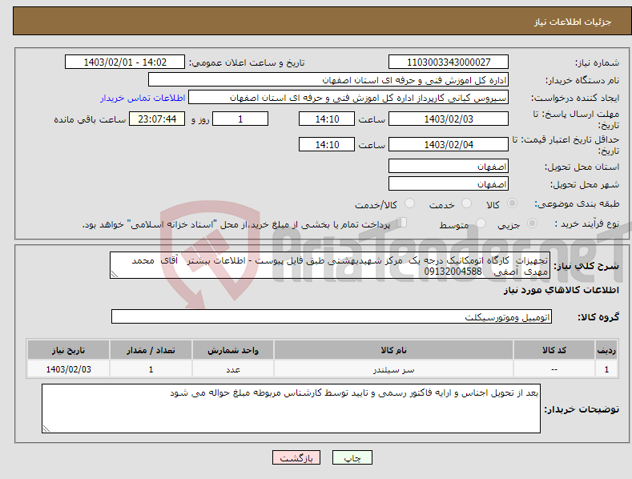The width and height of the screenshot is (632, 479).
Task: Click the request creator field سیروس کیانی
Action: point(348,98)
